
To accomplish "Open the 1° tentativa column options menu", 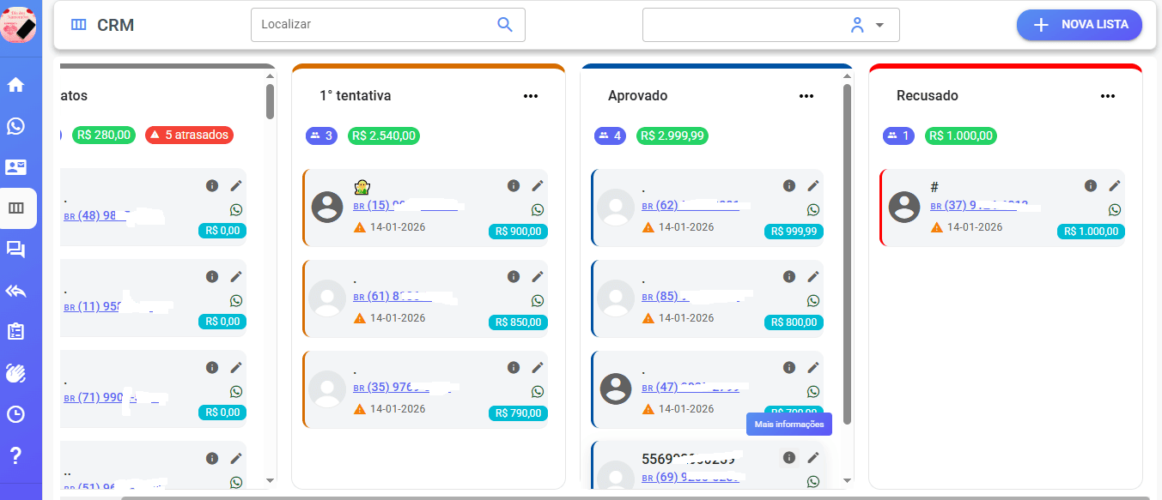I will click(x=531, y=96).
